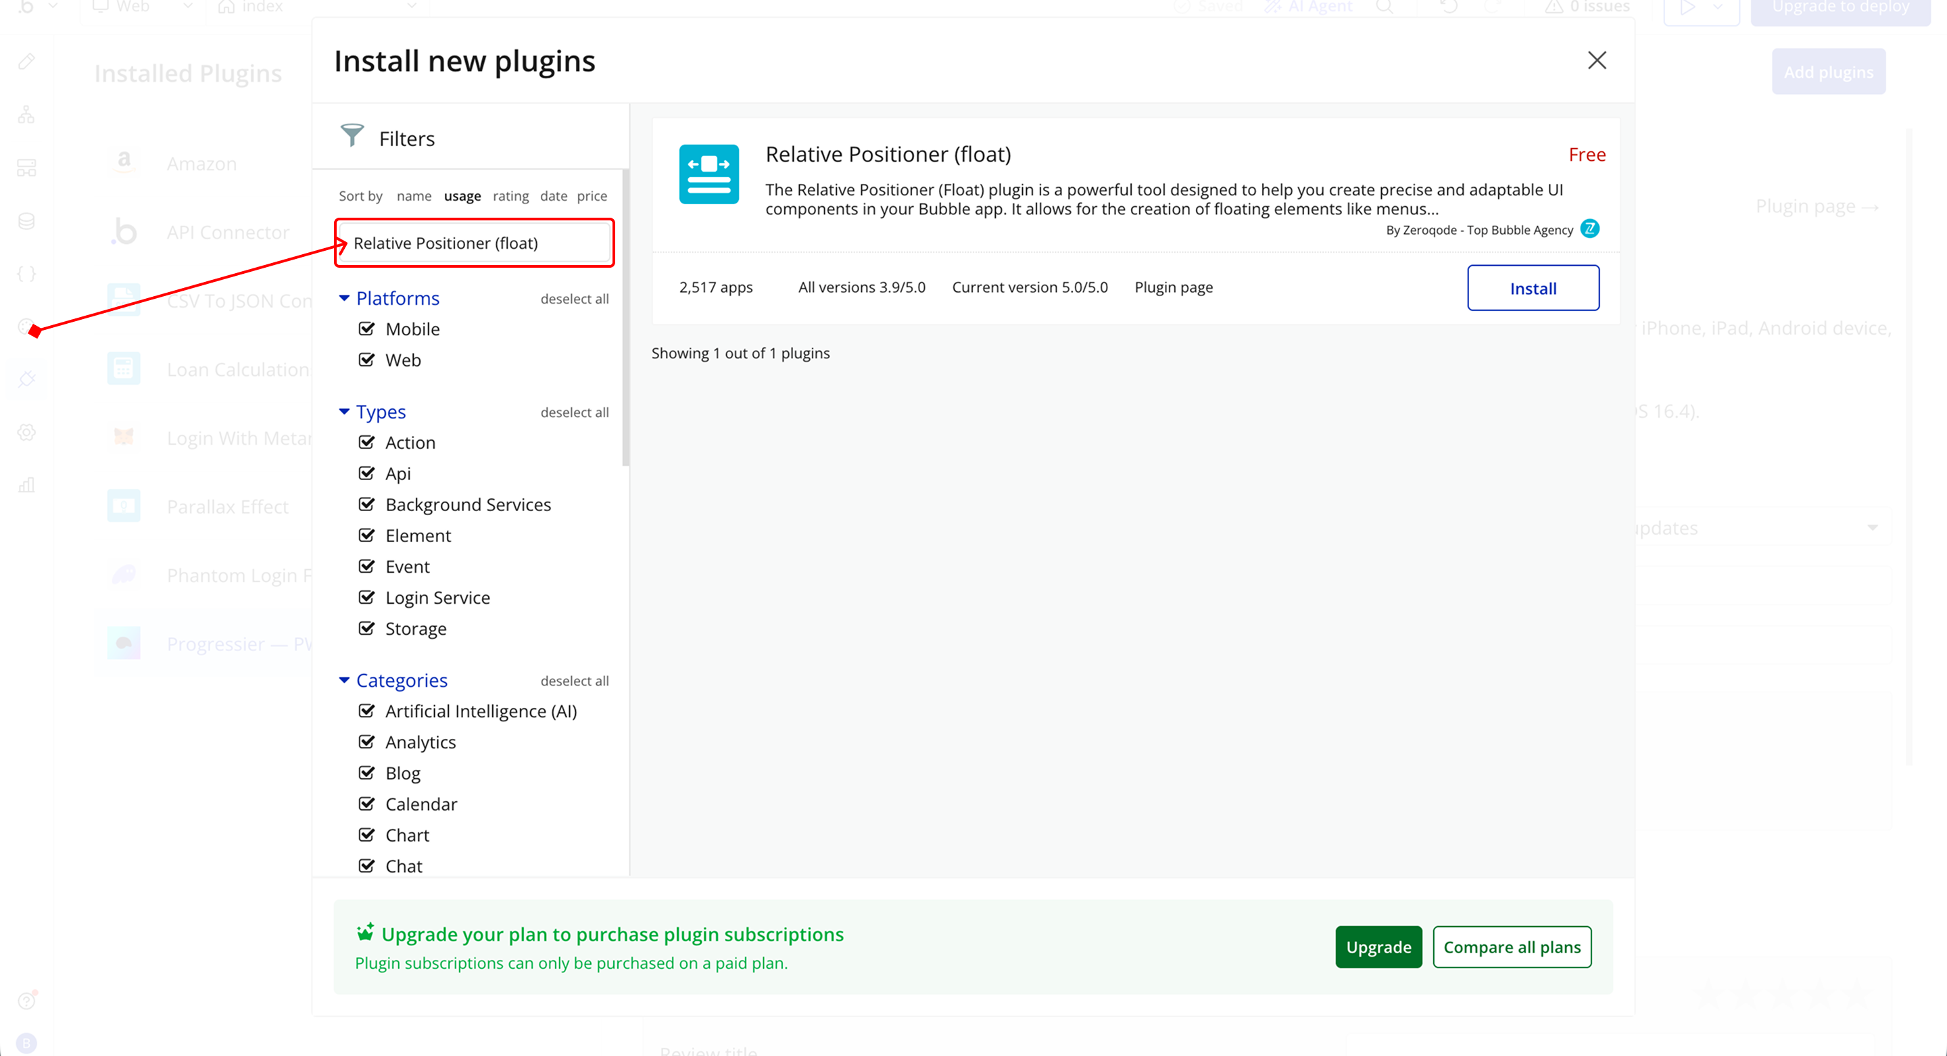The height and width of the screenshot is (1056, 1947).
Task: Click the Zeroqode agency badge icon
Action: 1589,229
